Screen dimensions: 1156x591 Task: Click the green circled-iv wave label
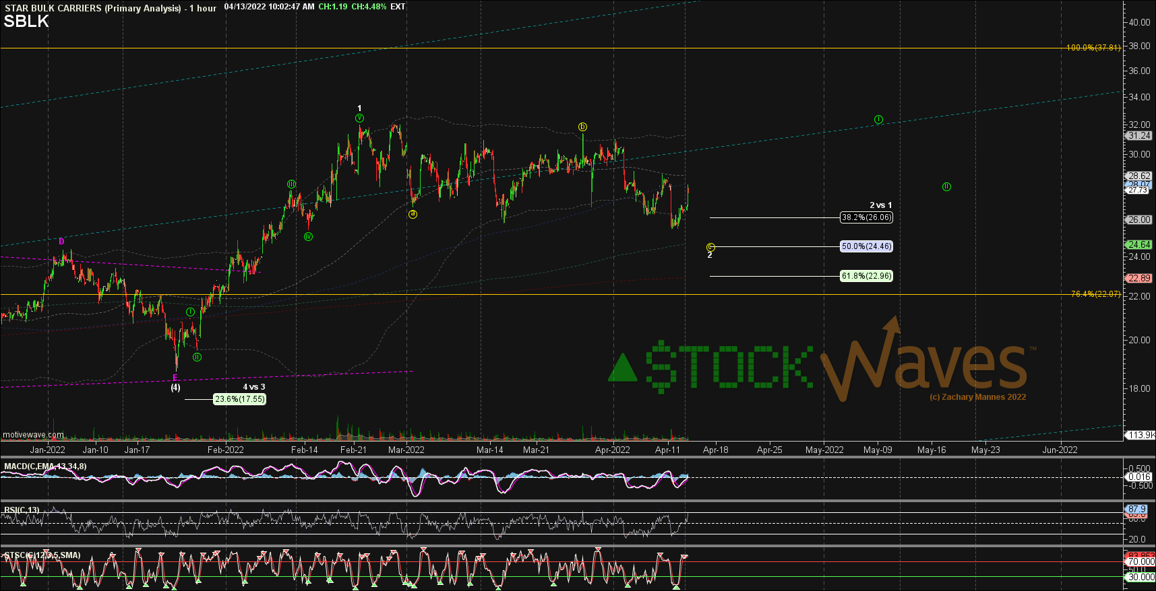point(308,236)
